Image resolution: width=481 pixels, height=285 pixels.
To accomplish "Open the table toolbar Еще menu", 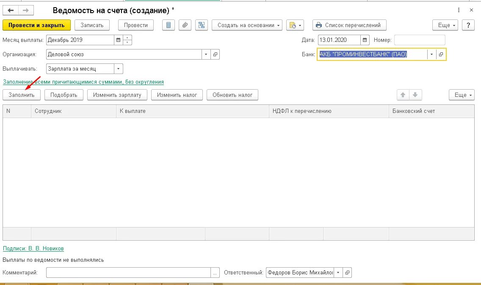I will click(462, 95).
